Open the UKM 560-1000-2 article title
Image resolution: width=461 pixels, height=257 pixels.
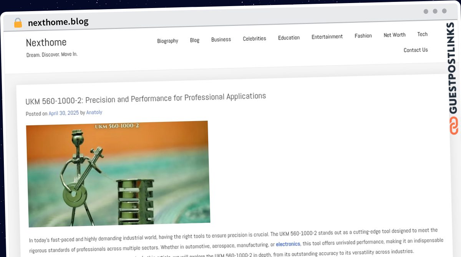point(146,99)
